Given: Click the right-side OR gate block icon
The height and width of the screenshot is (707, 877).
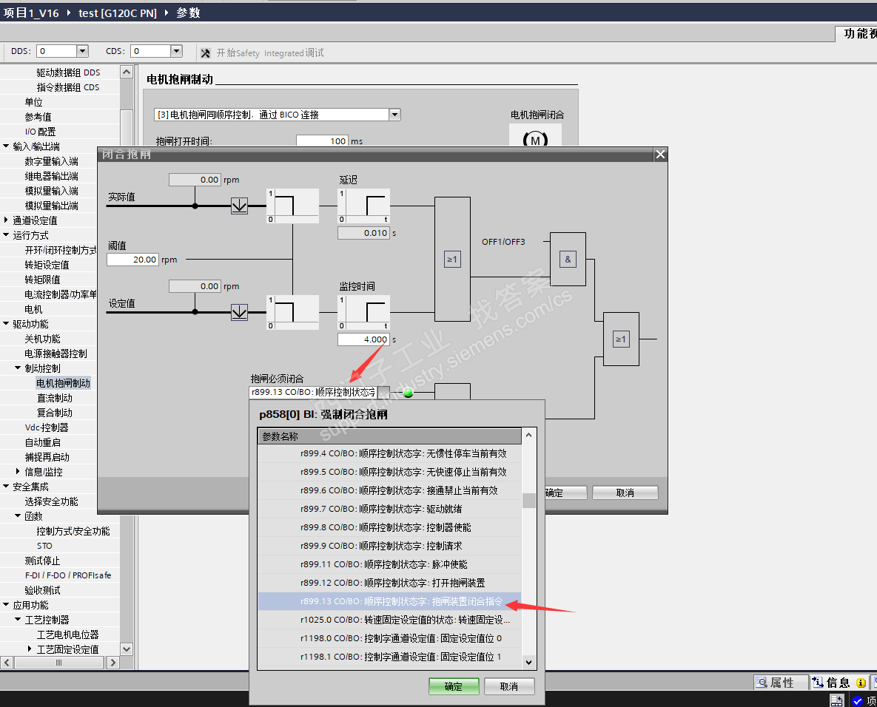Looking at the screenshot, I should [621, 339].
